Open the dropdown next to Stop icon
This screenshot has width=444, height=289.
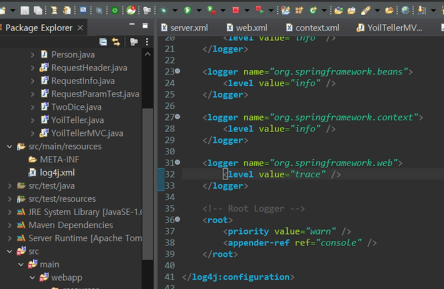(247, 11)
